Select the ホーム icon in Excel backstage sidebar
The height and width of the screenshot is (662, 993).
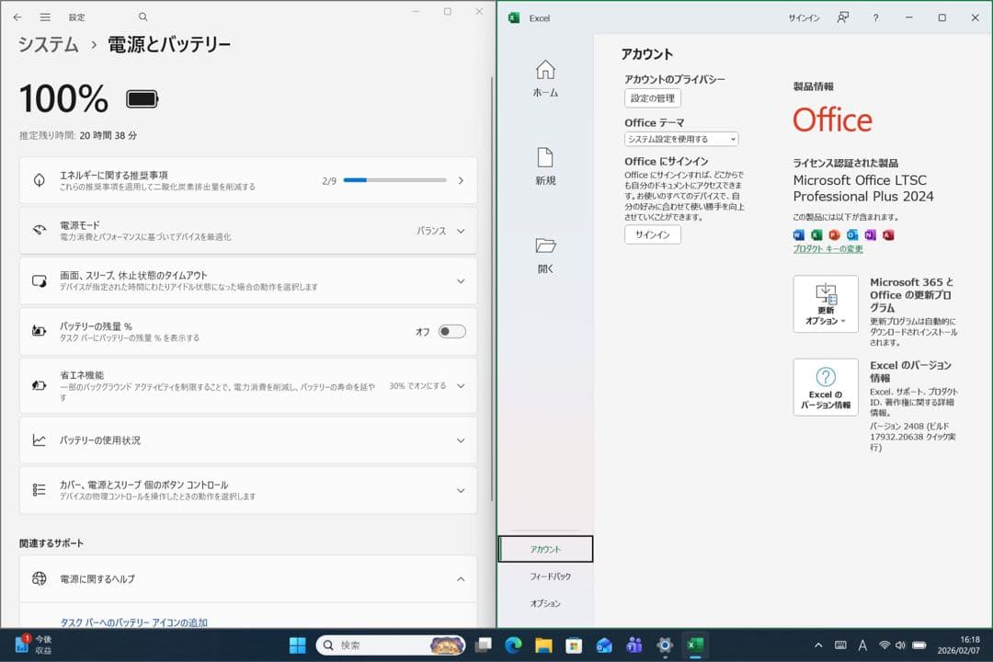[546, 75]
